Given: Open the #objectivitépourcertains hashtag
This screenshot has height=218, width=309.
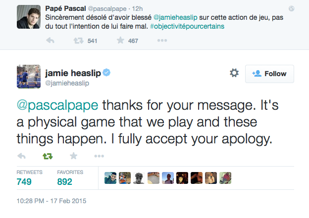Looking at the screenshot, I should [x=187, y=26].
